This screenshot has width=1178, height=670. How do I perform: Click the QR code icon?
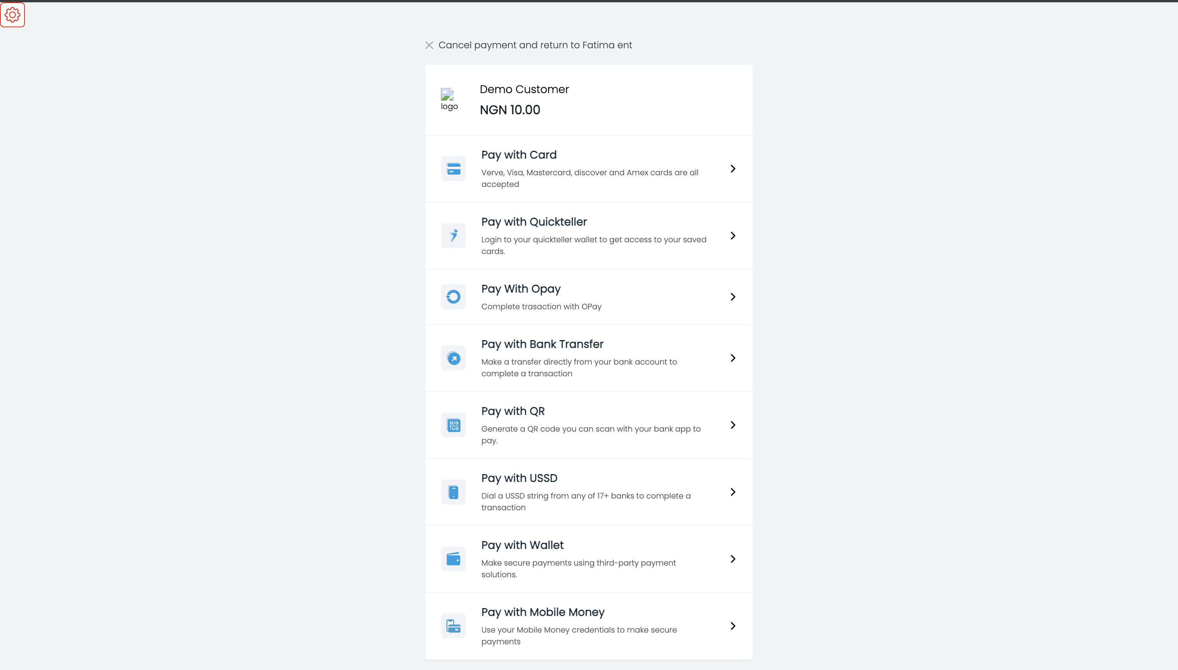(453, 425)
